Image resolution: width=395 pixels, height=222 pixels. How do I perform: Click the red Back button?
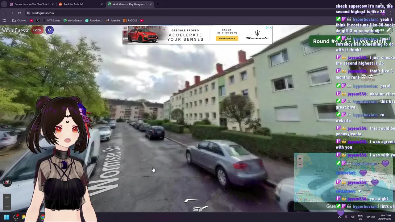point(37,30)
